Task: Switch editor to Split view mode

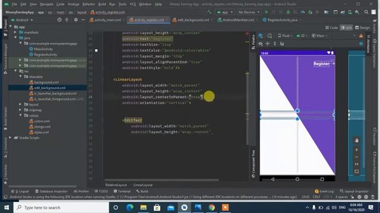Action: click(x=346, y=28)
